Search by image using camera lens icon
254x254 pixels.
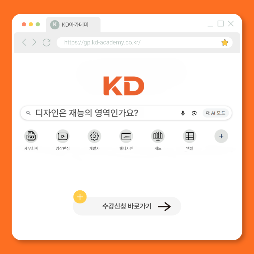click(194, 113)
